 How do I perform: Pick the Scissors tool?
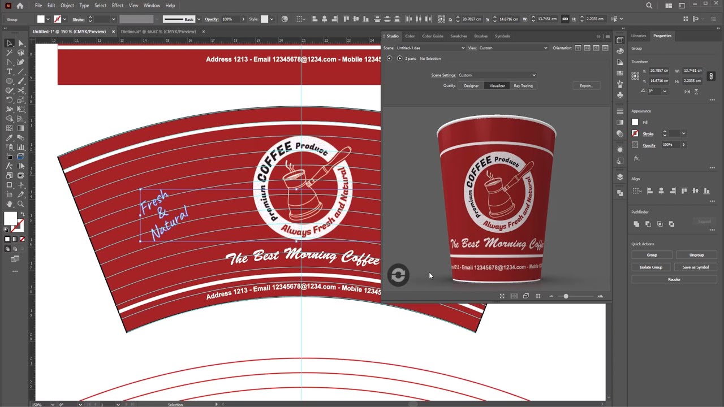click(x=21, y=90)
